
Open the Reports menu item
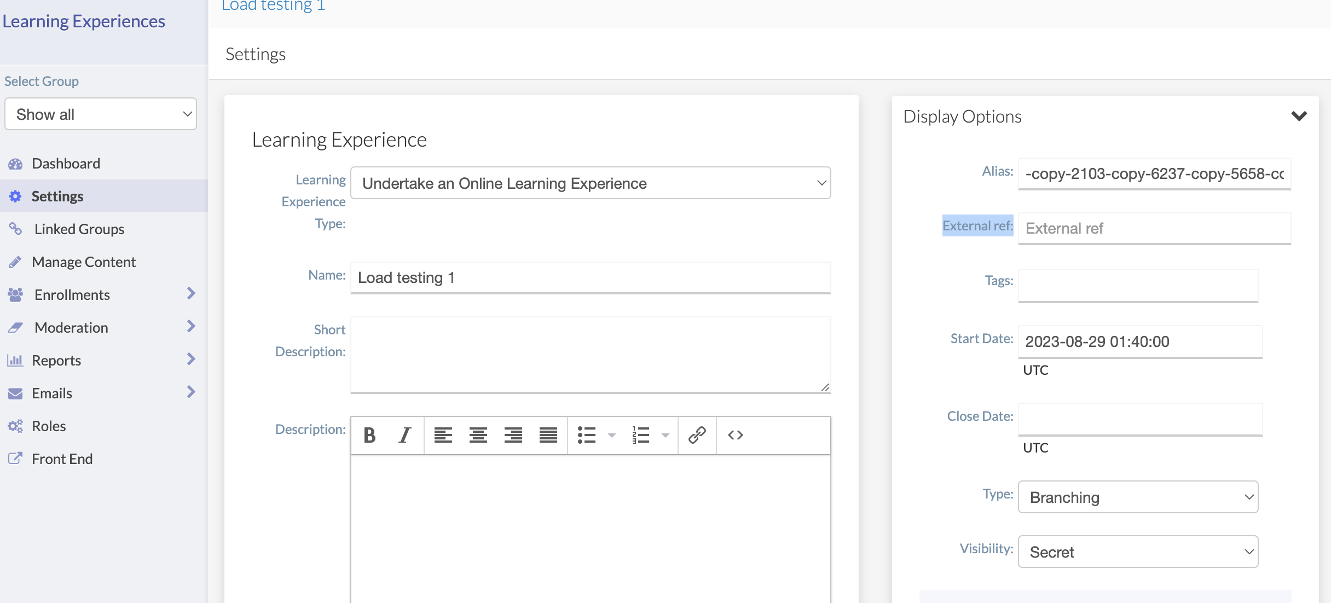pos(56,361)
